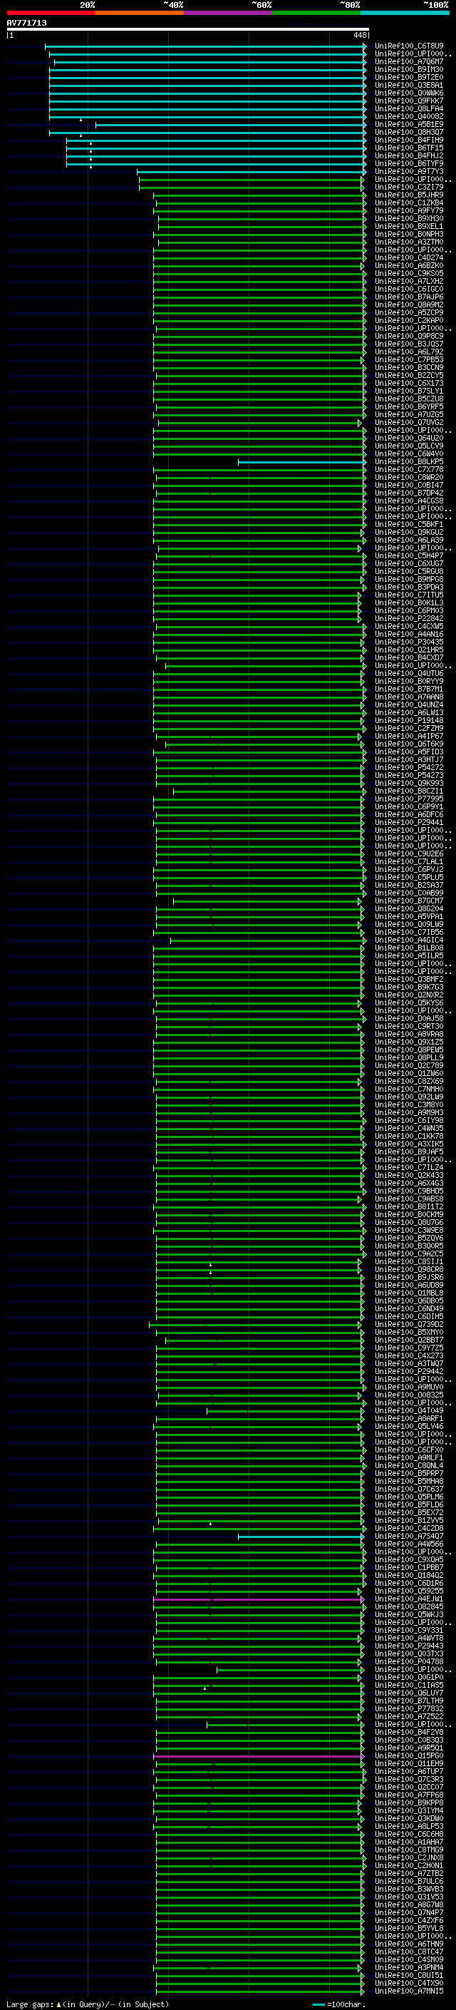
Task: Click the query name AV771713
Action: tap(26, 24)
